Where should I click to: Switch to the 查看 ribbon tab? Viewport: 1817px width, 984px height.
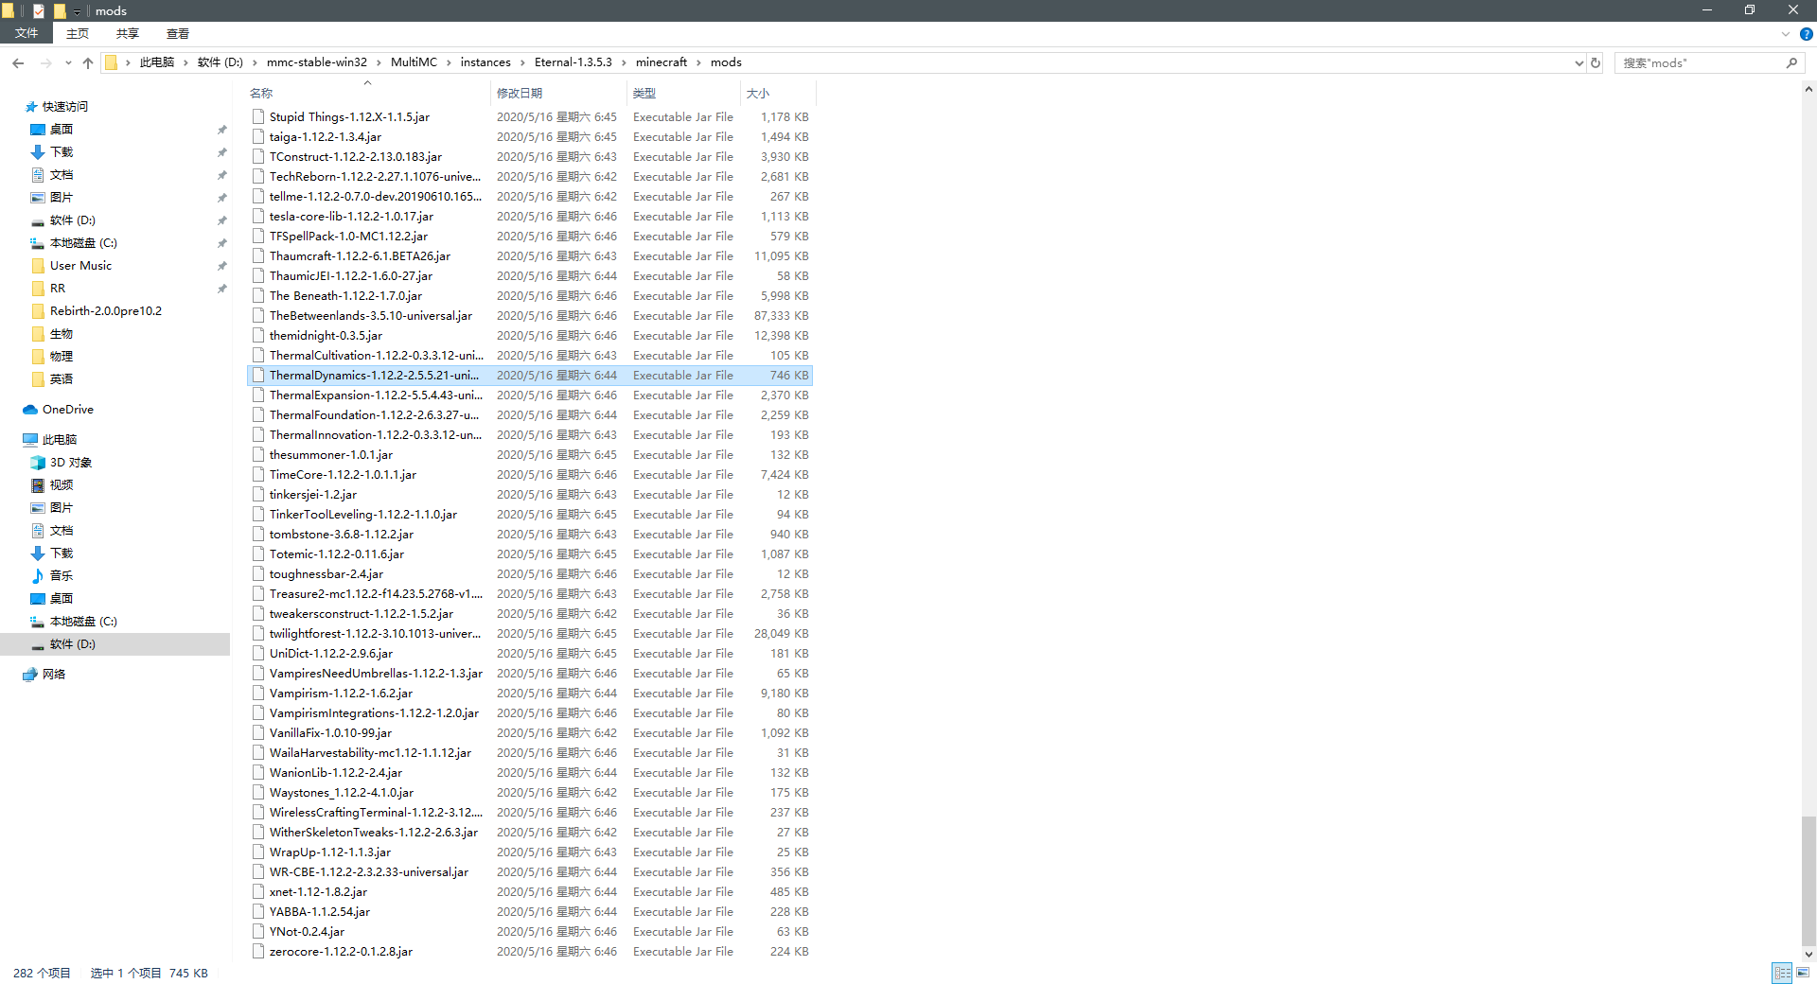click(178, 33)
